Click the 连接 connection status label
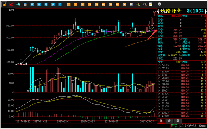 174,125
